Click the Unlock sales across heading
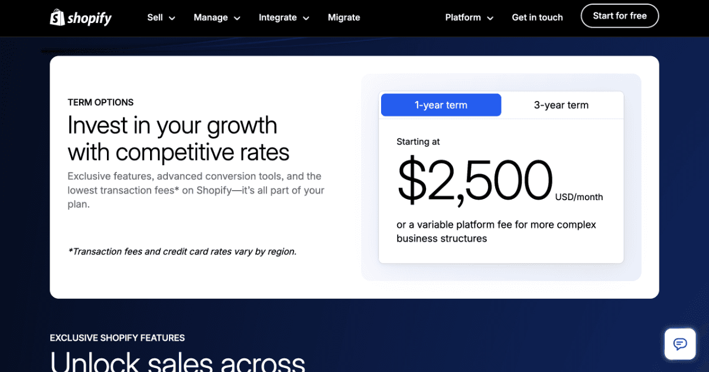The width and height of the screenshot is (709, 372). point(178,361)
